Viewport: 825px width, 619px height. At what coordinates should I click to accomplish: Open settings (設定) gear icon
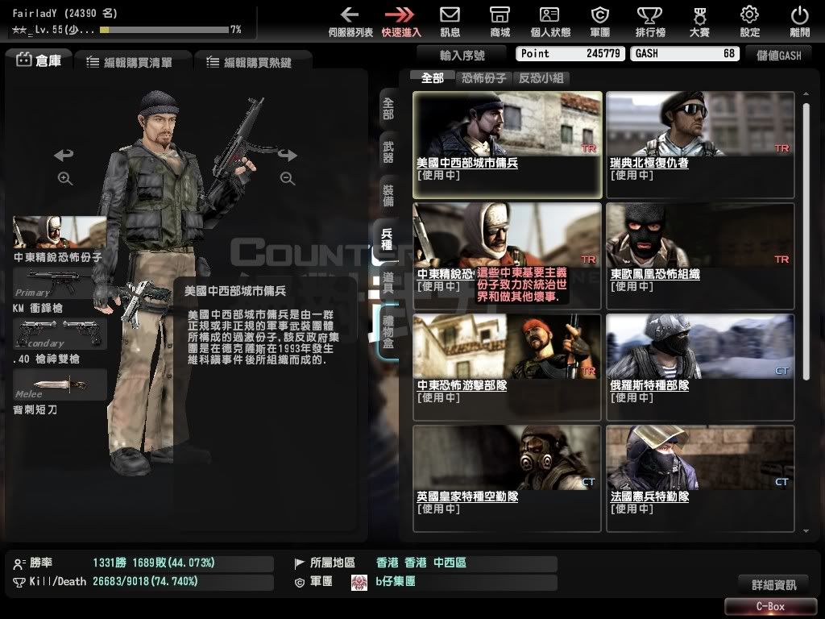tap(749, 15)
